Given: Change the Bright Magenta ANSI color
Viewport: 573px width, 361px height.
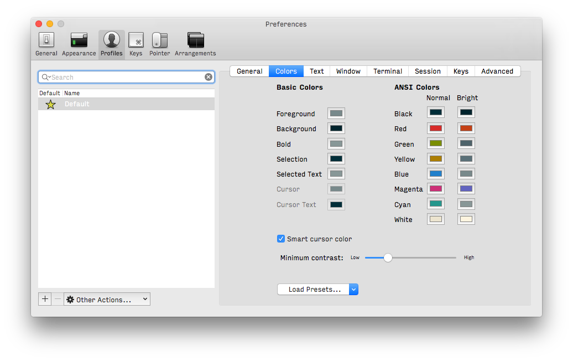Looking at the screenshot, I should click(466, 189).
